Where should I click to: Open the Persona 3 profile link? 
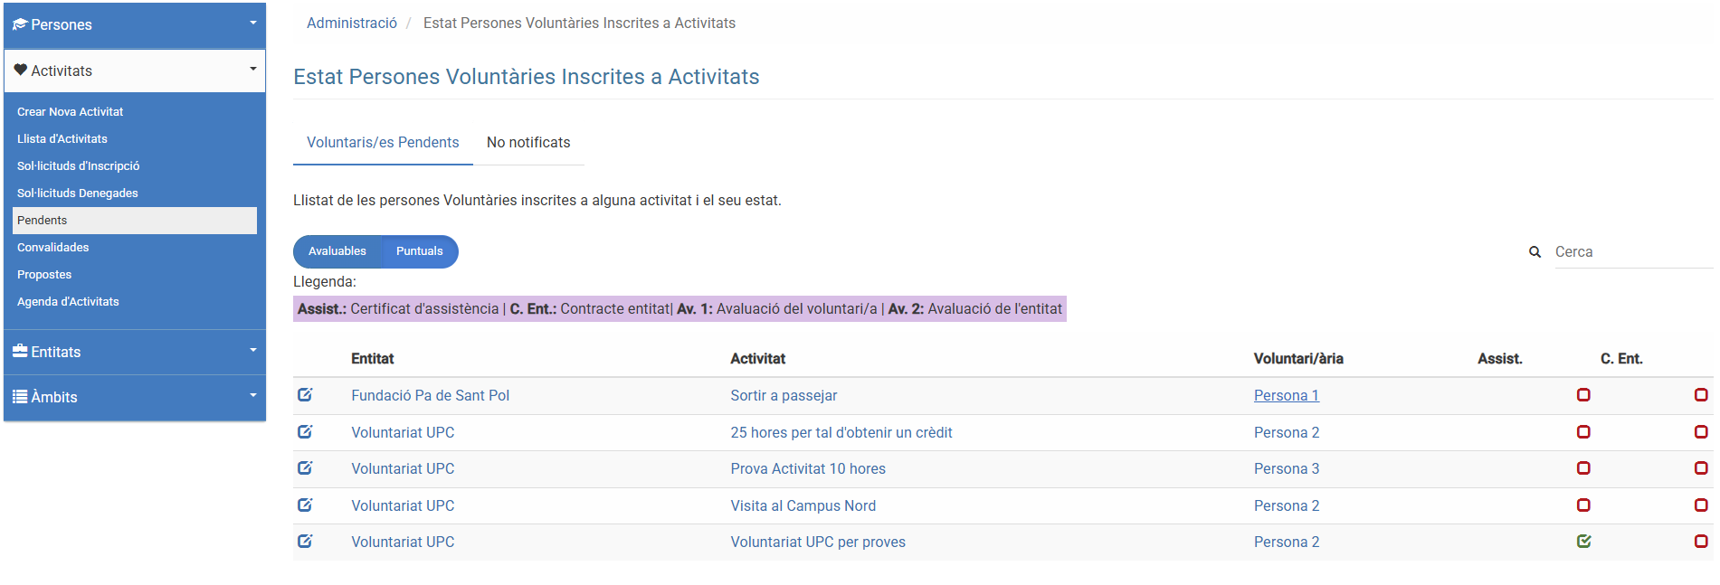pyautogui.click(x=1286, y=468)
